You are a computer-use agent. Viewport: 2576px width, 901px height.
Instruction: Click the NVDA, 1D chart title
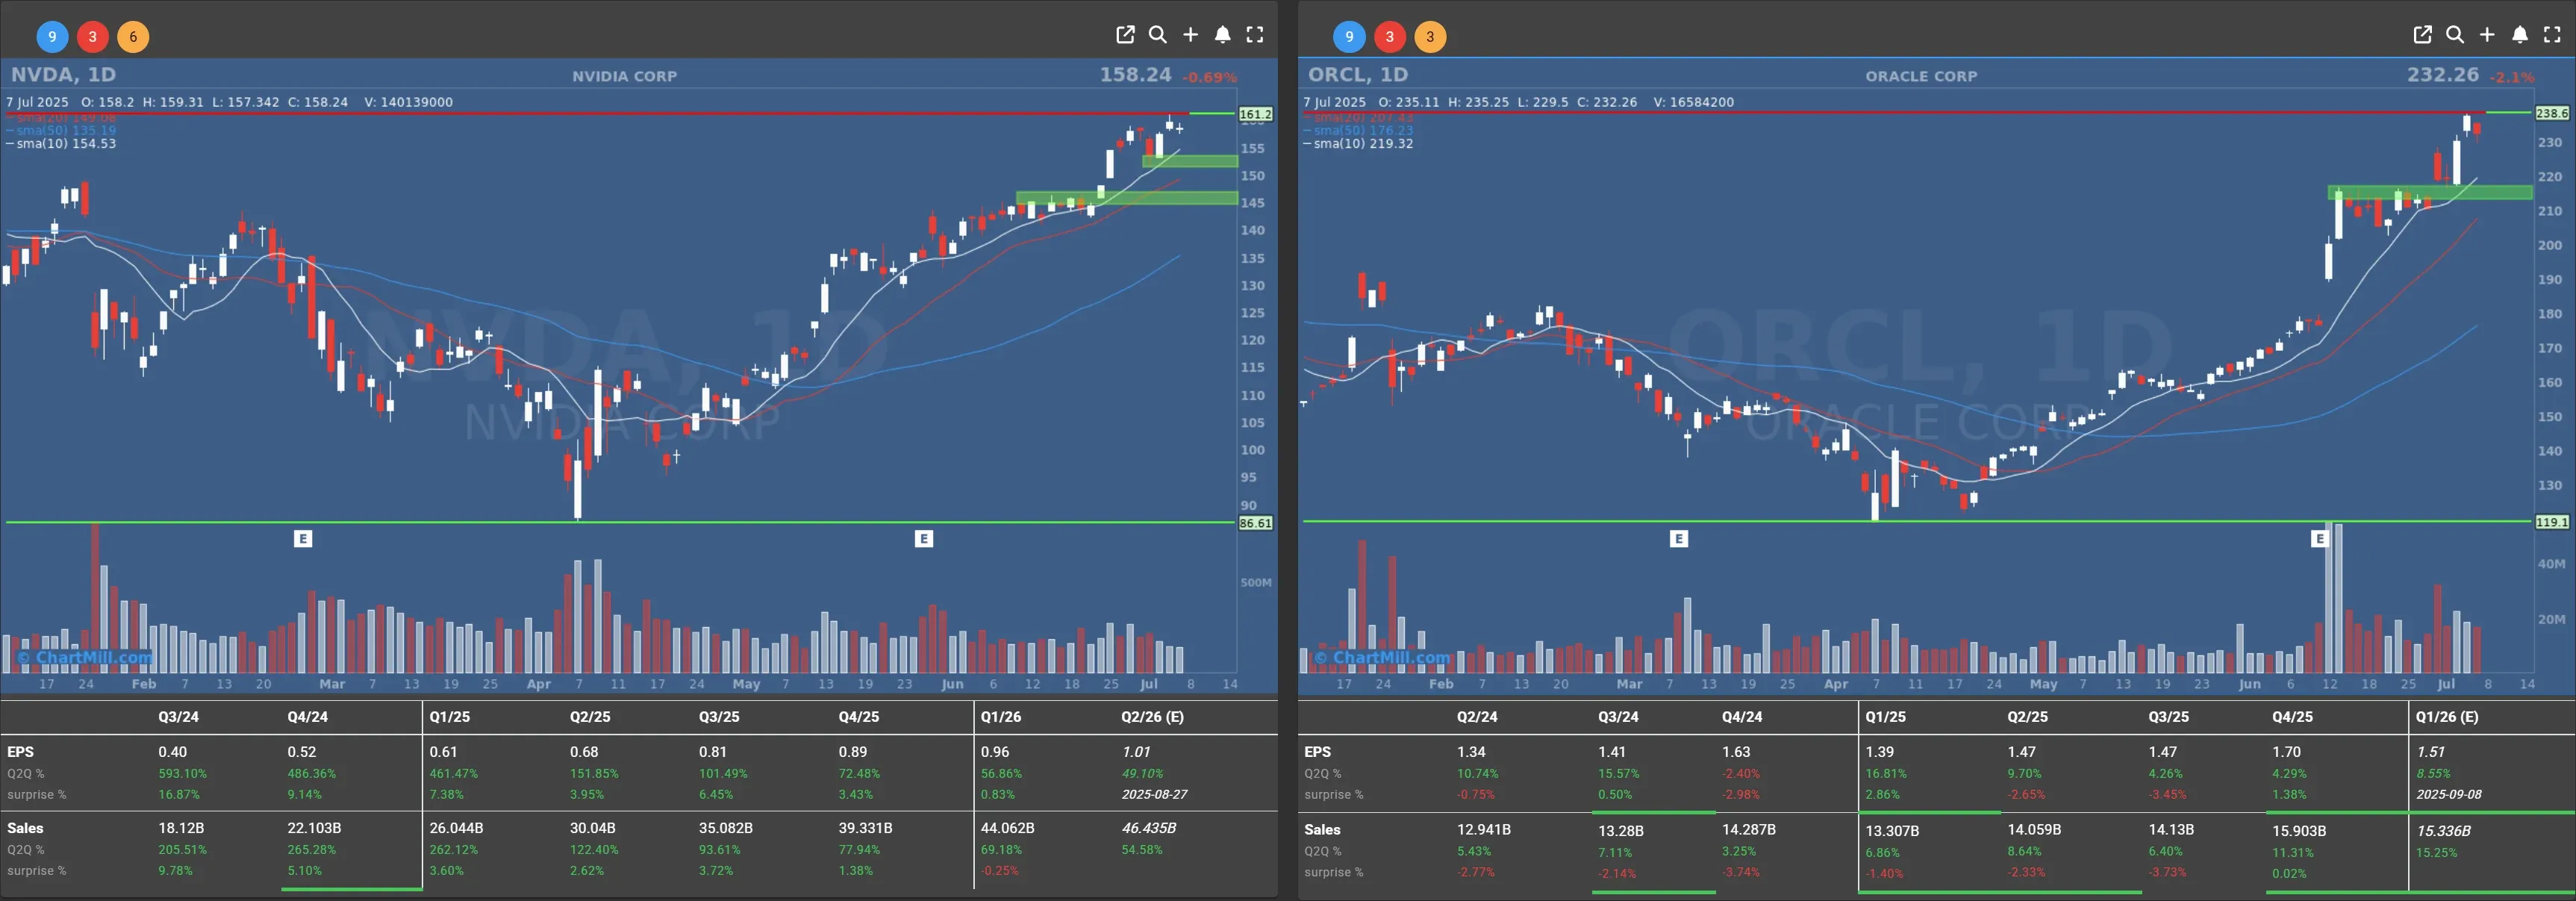(x=63, y=75)
